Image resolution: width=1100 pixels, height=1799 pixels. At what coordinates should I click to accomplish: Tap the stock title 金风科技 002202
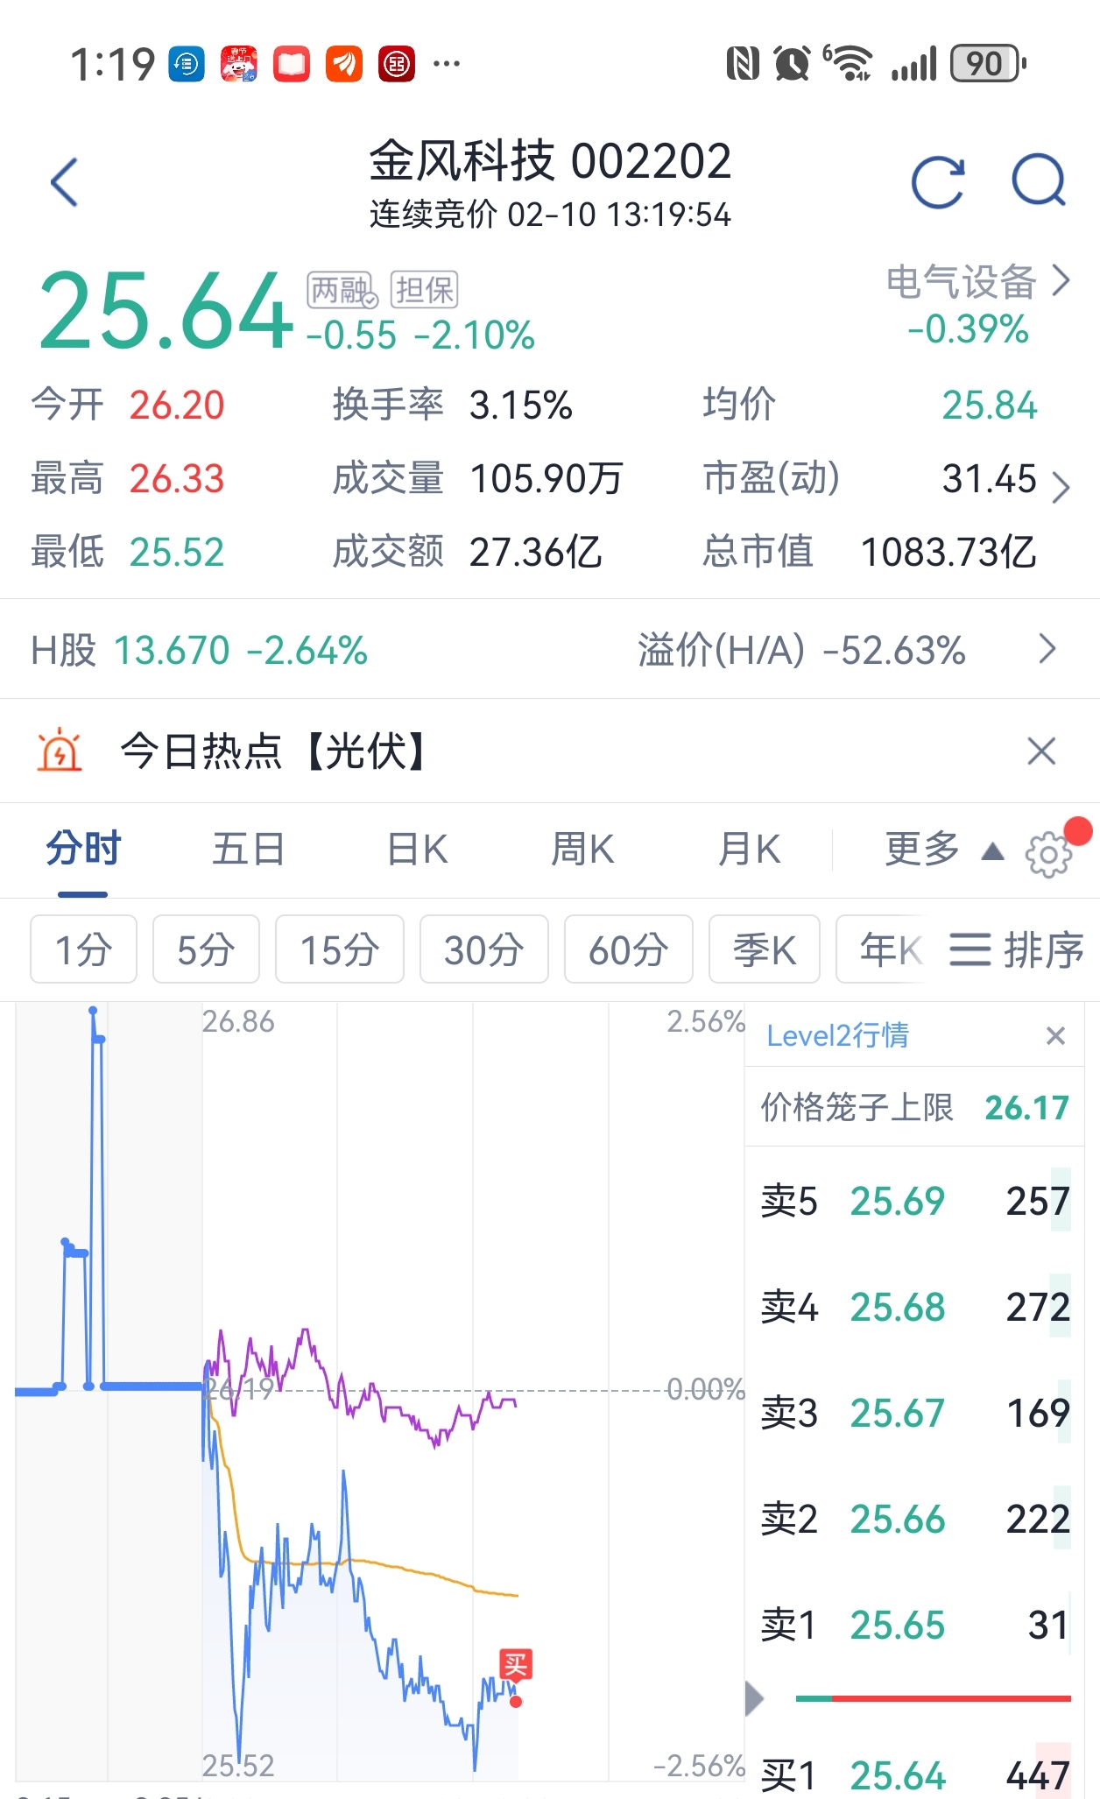point(550,161)
